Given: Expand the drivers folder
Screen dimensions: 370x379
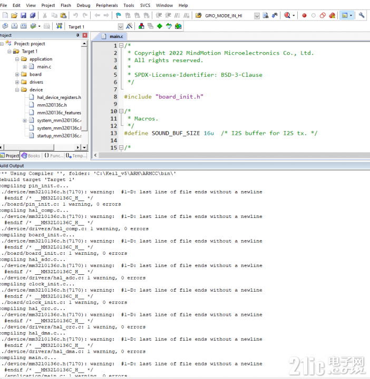Looking at the screenshot, I should point(17,82).
